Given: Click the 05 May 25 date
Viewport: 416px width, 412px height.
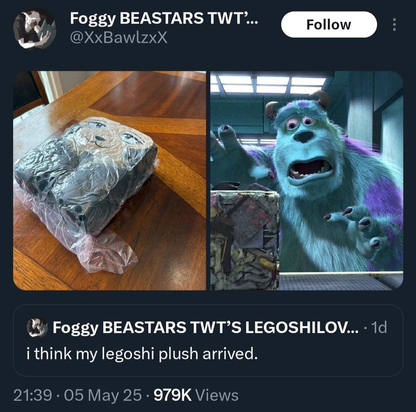Looking at the screenshot, I should coord(103,395).
